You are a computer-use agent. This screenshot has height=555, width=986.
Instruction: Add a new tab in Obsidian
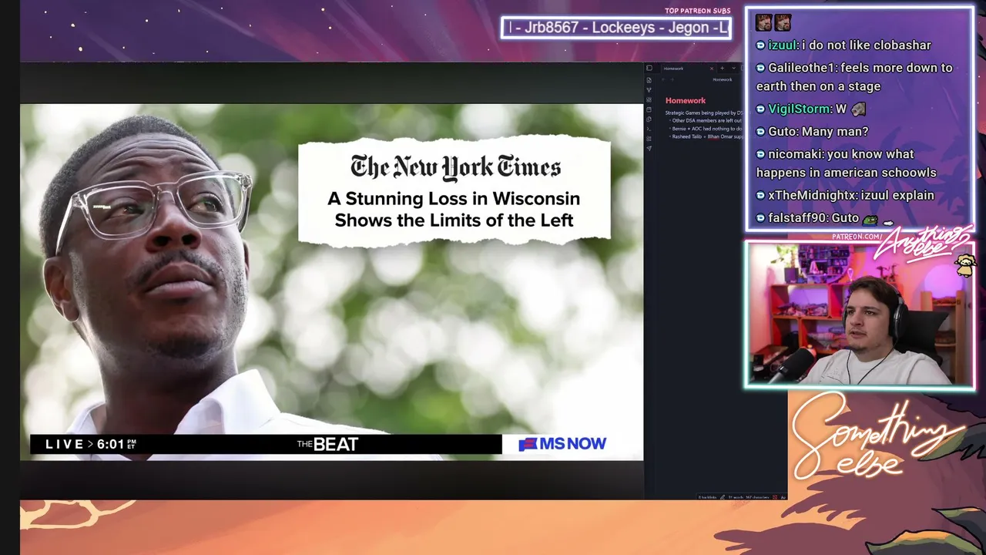(x=722, y=69)
